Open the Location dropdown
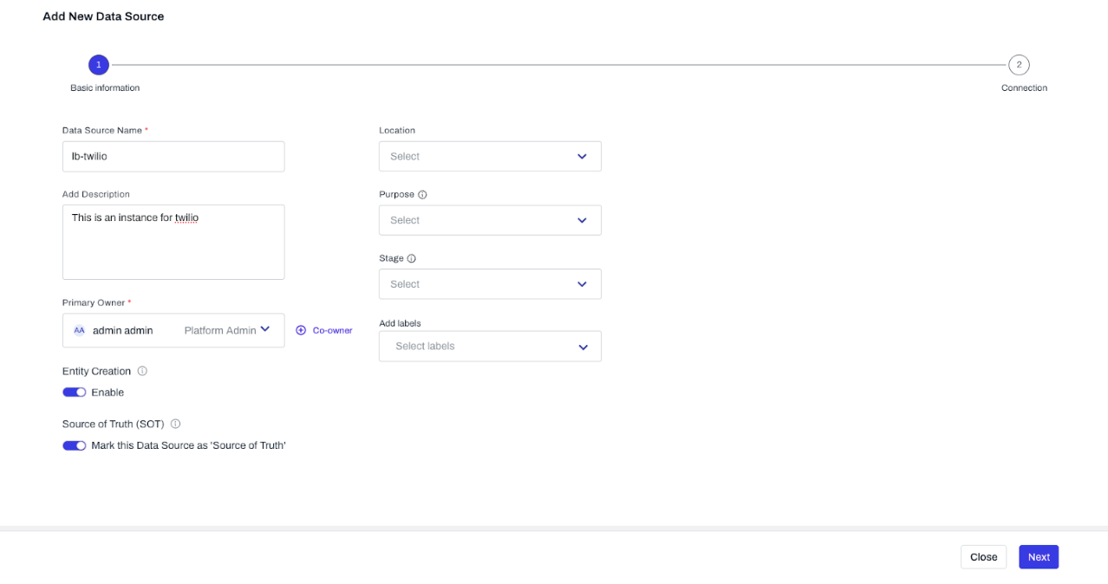The height and width of the screenshot is (584, 1108). (x=490, y=157)
